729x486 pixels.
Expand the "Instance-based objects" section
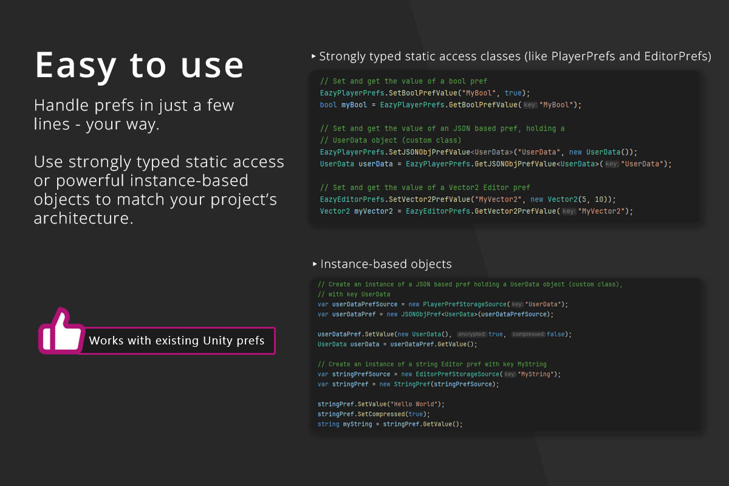coord(315,264)
